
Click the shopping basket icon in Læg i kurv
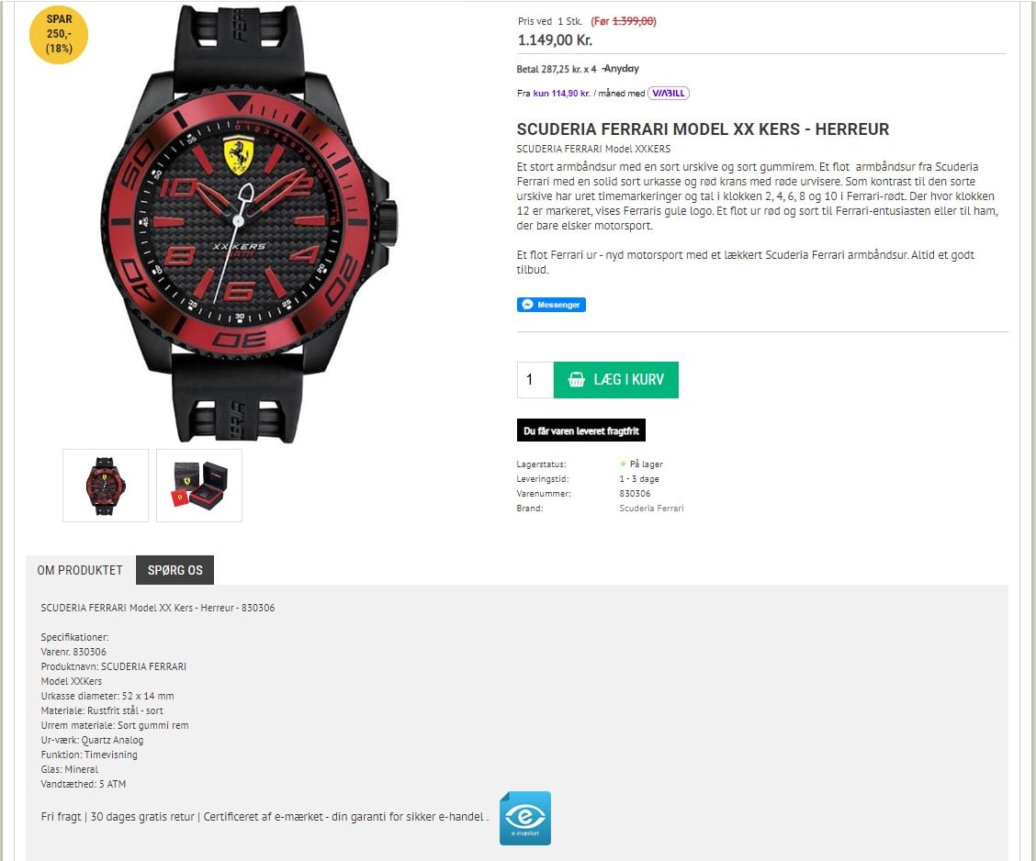pos(577,380)
